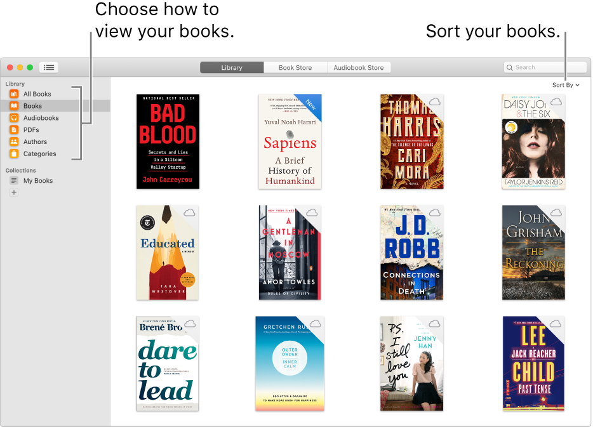
Task: Select the Library tab
Action: 232,68
